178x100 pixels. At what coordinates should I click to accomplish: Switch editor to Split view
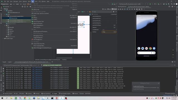(109, 9)
